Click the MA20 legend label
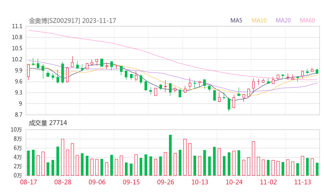 (x=283, y=21)
